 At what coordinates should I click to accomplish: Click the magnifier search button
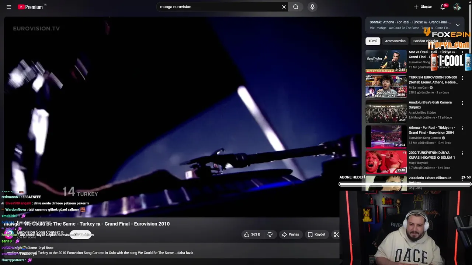[x=296, y=7]
